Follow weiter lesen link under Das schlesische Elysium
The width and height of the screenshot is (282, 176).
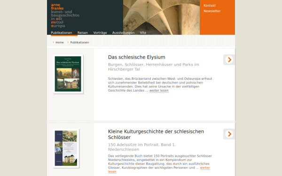coord(159,91)
